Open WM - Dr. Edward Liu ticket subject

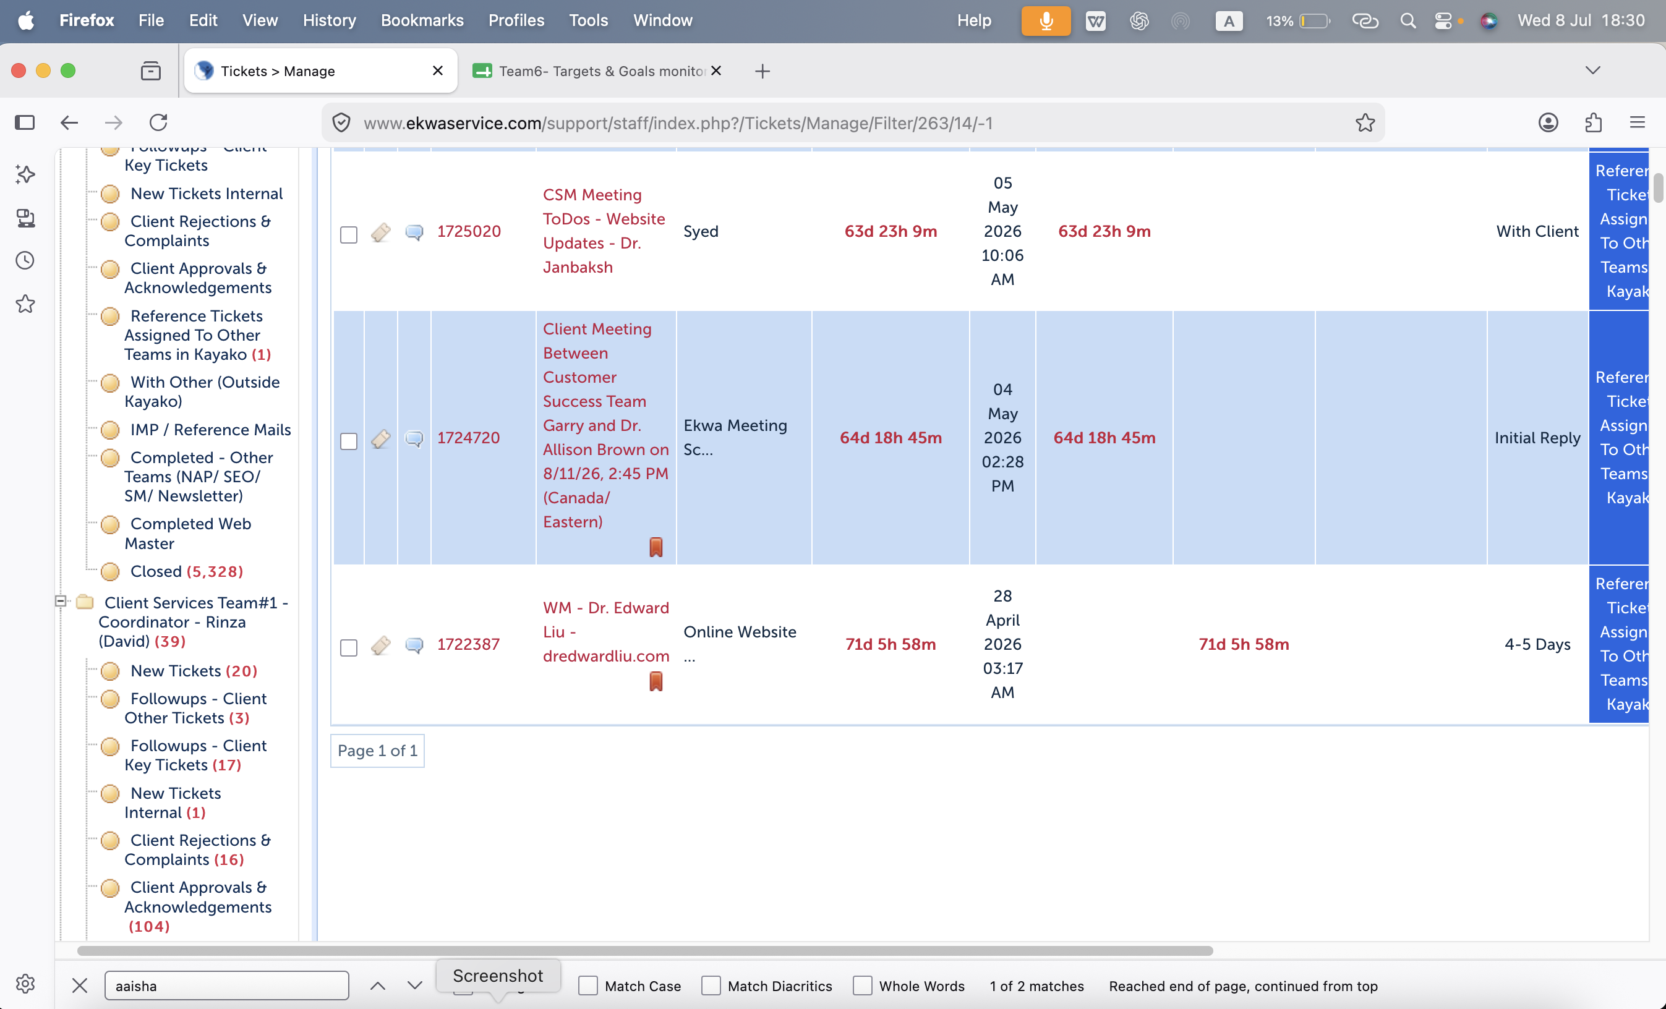606,632
